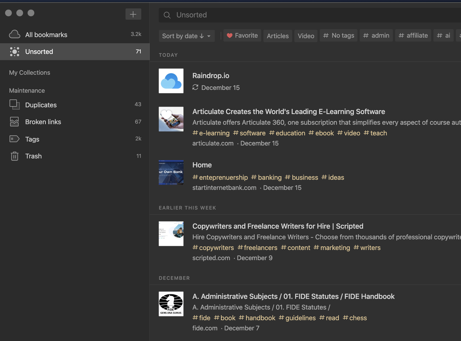Open the Home bookmark title
Image resolution: width=461 pixels, height=341 pixels.
coord(202,165)
